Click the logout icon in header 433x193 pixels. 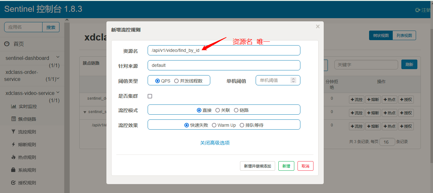(x=418, y=10)
